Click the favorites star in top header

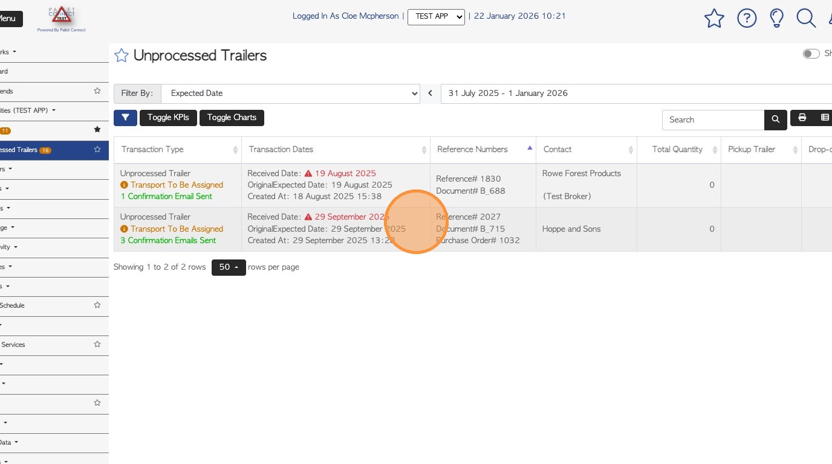pyautogui.click(x=714, y=19)
